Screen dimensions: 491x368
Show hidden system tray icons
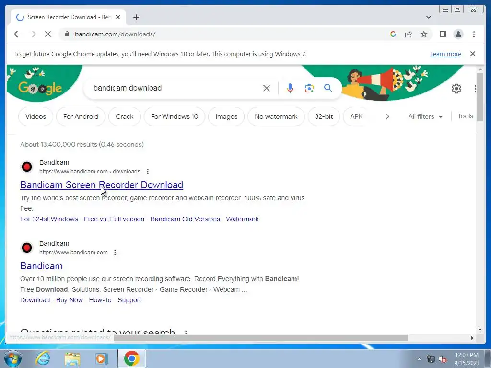(x=419, y=359)
